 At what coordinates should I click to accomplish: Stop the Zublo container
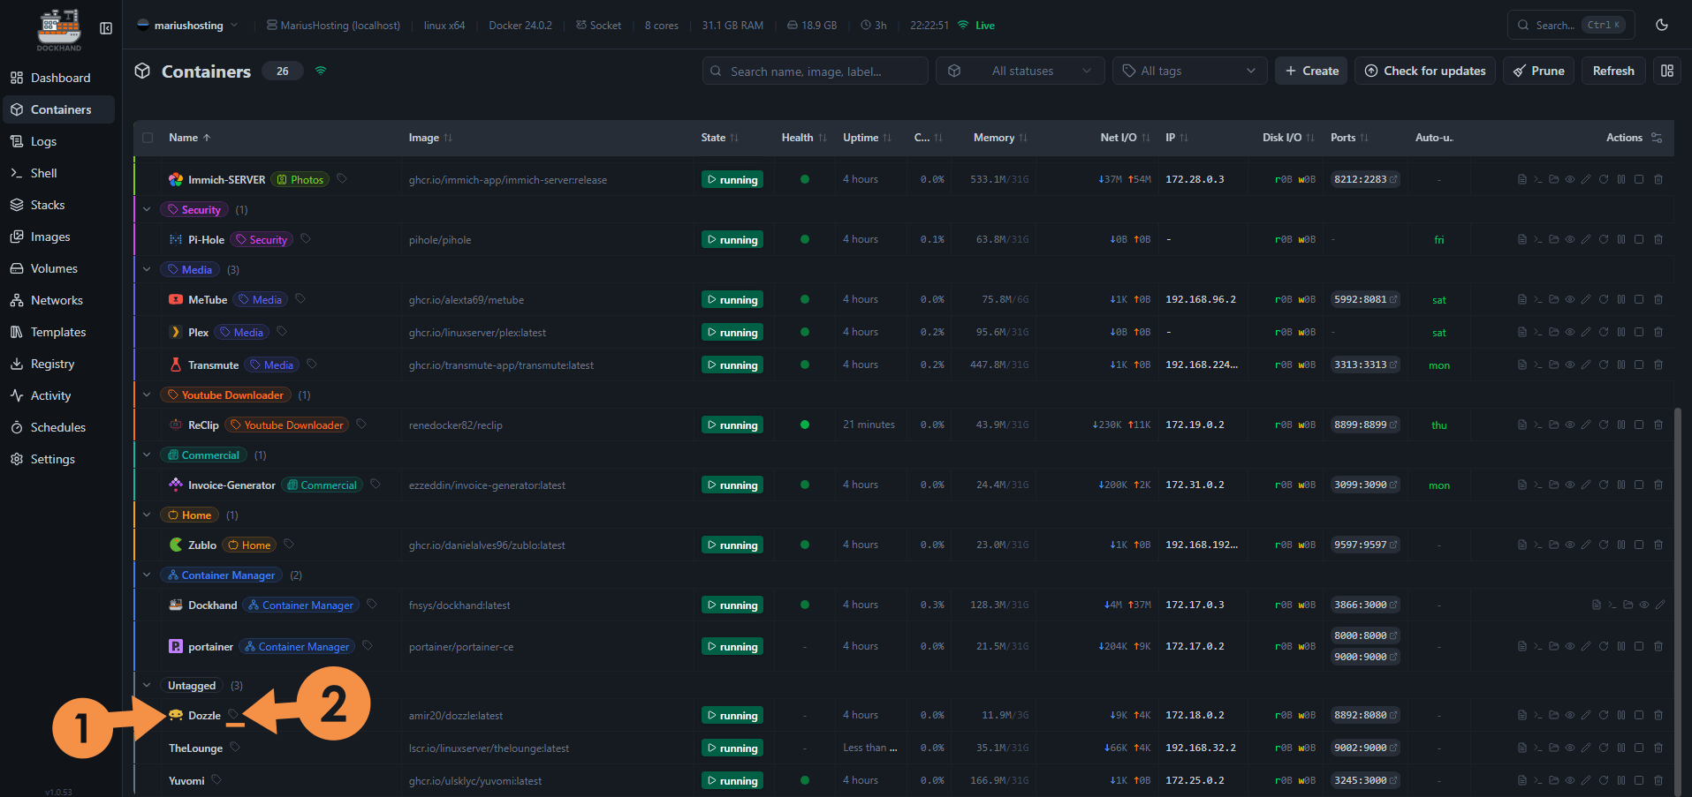[1639, 545]
